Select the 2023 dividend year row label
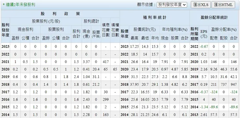This screenshot has height=118, width=240. point(6,47)
